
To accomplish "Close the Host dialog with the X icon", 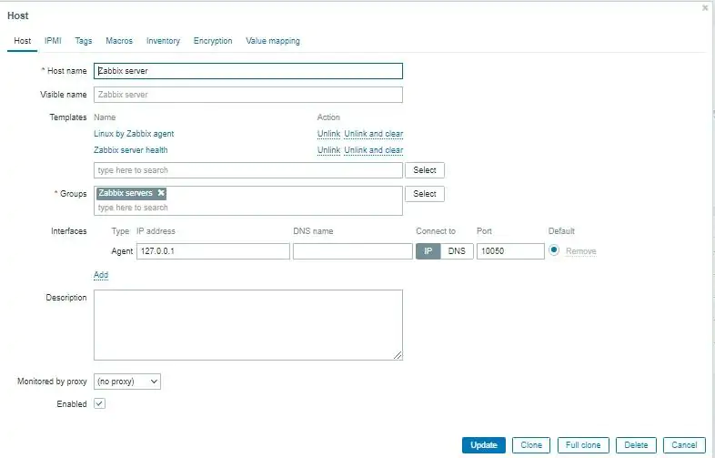I will tap(705, 8).
